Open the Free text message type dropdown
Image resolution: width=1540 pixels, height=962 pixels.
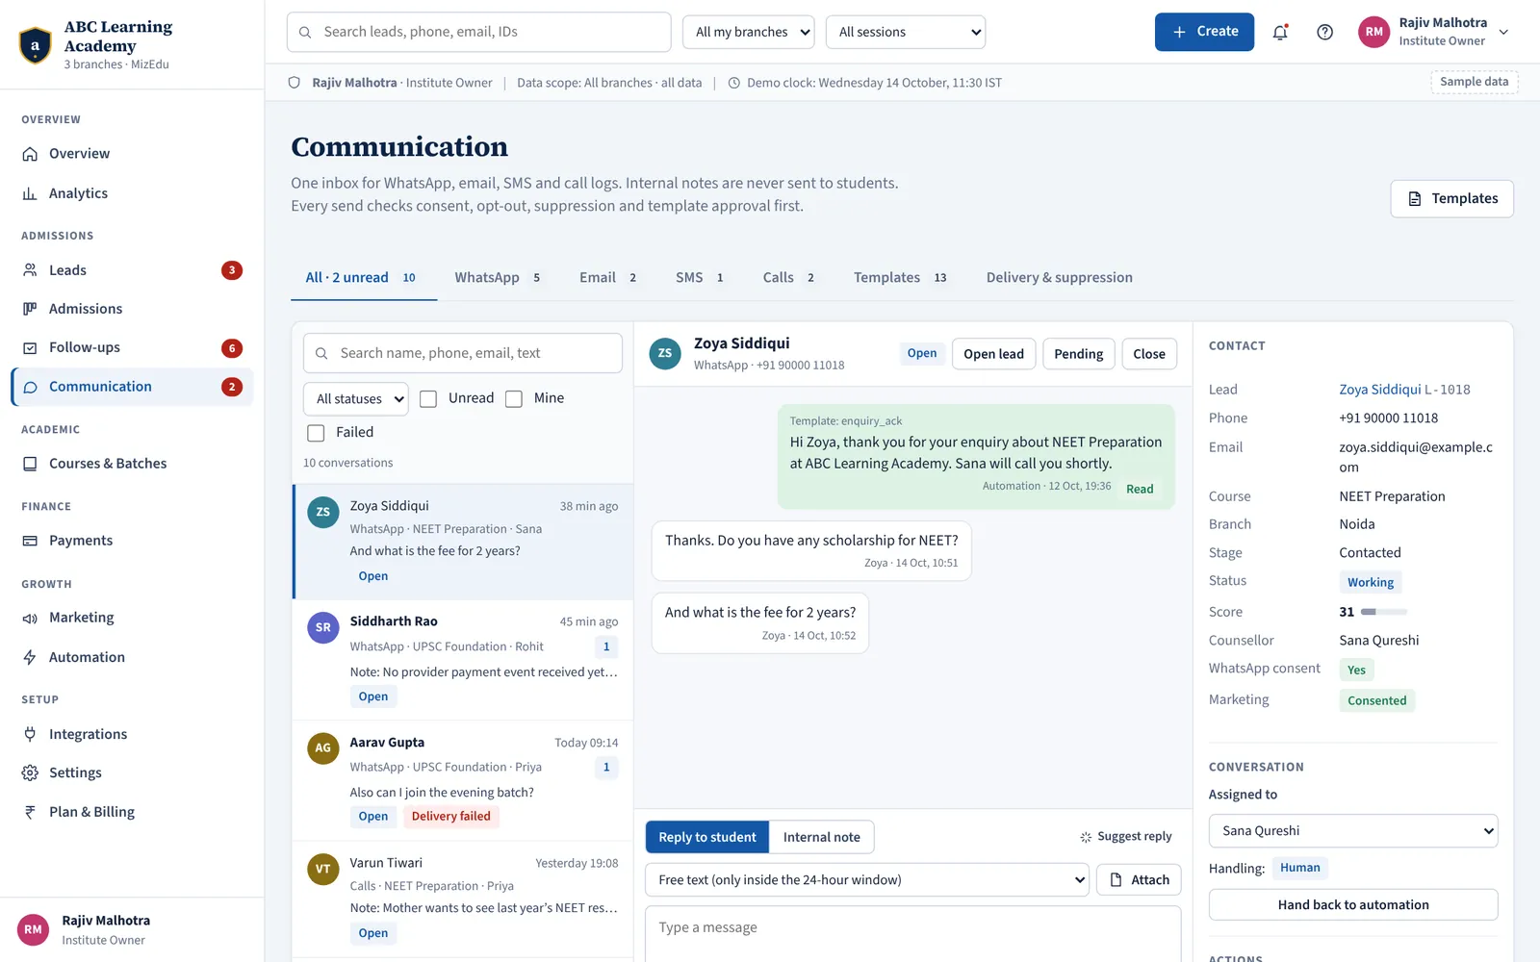tap(867, 879)
